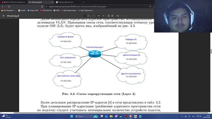Zoom out the PDF
212x119 pixels.
coord(94,16)
